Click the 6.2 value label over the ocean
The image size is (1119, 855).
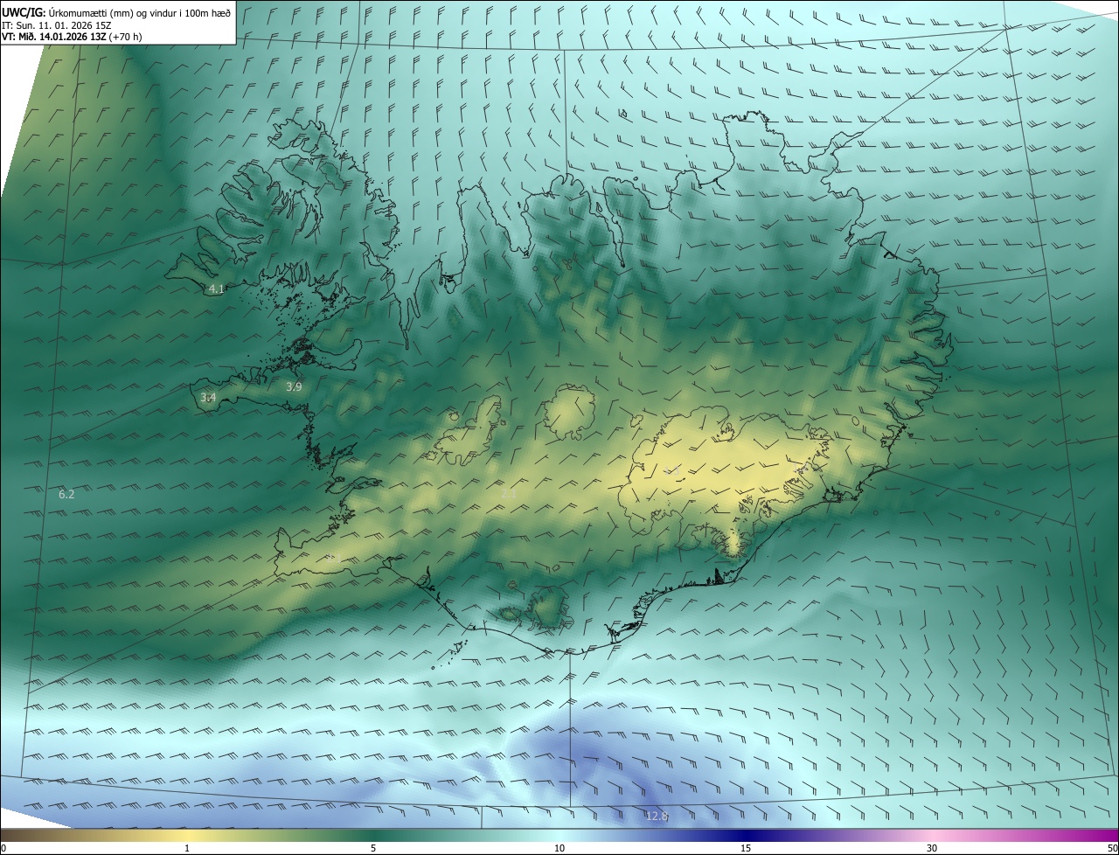coord(66,495)
